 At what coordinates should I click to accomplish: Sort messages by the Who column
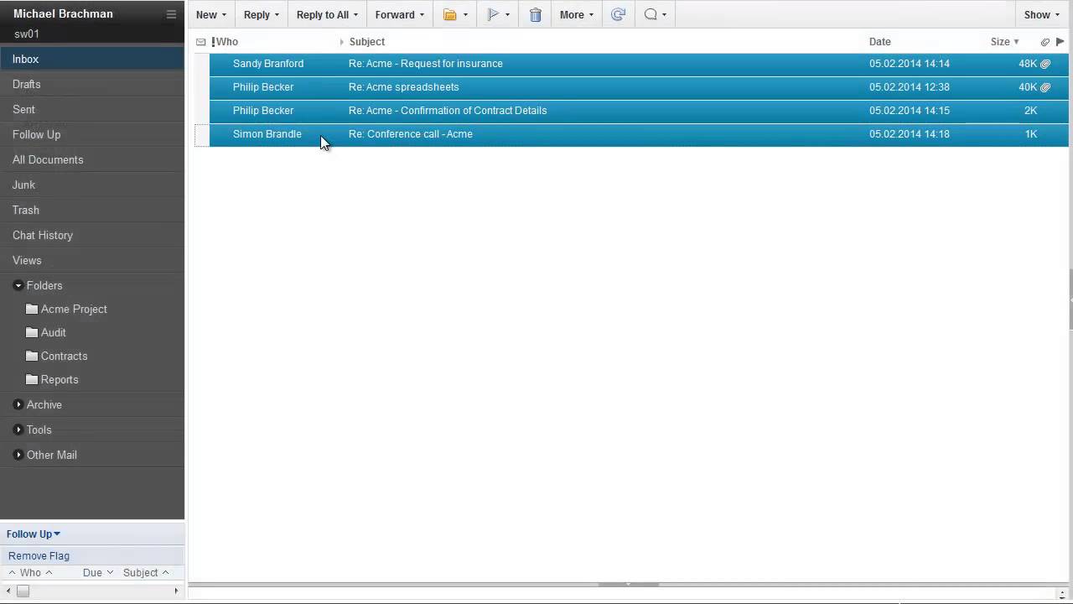227,41
